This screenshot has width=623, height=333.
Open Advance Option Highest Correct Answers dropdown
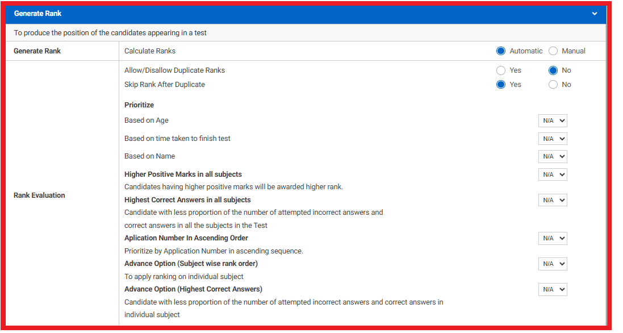click(552, 289)
